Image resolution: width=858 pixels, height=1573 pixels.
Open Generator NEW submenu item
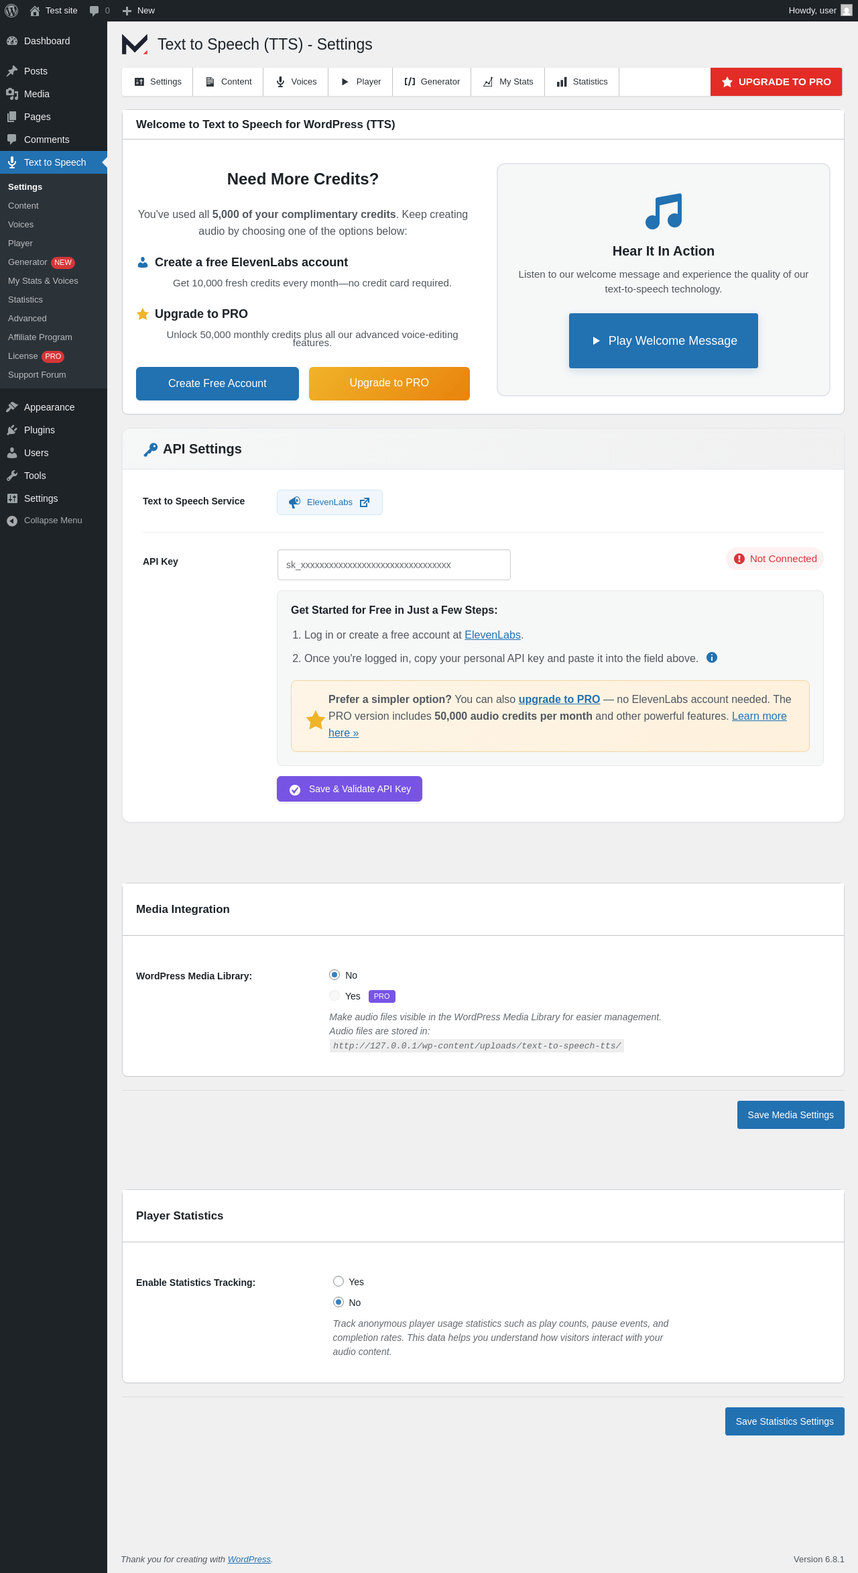[x=54, y=262]
